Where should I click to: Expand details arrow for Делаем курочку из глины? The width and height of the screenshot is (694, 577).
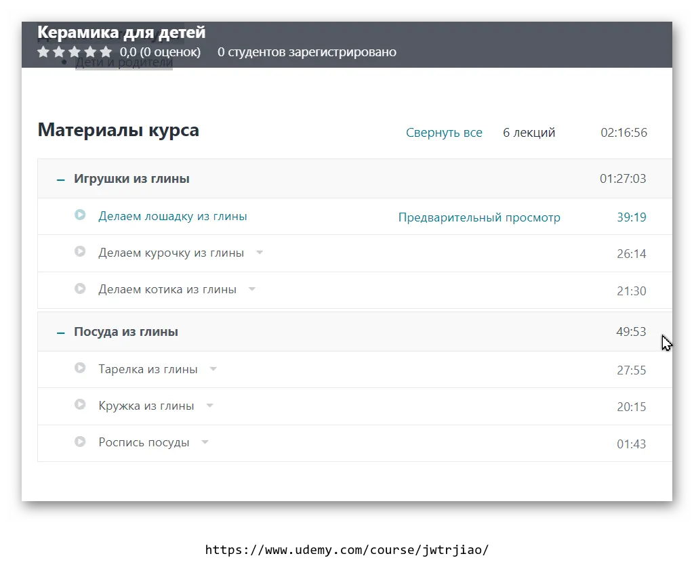coord(259,253)
